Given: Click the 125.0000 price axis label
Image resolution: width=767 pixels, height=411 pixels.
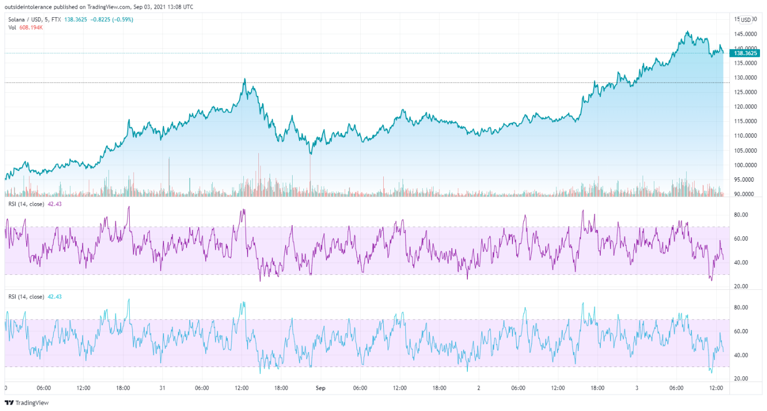Looking at the screenshot, I should (x=746, y=92).
